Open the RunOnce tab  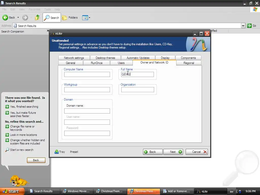(x=97, y=63)
